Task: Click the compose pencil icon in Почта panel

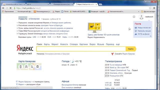Action: point(136,31)
